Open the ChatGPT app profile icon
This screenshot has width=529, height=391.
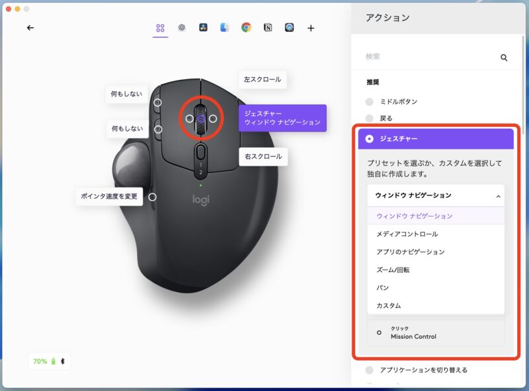coord(182,28)
